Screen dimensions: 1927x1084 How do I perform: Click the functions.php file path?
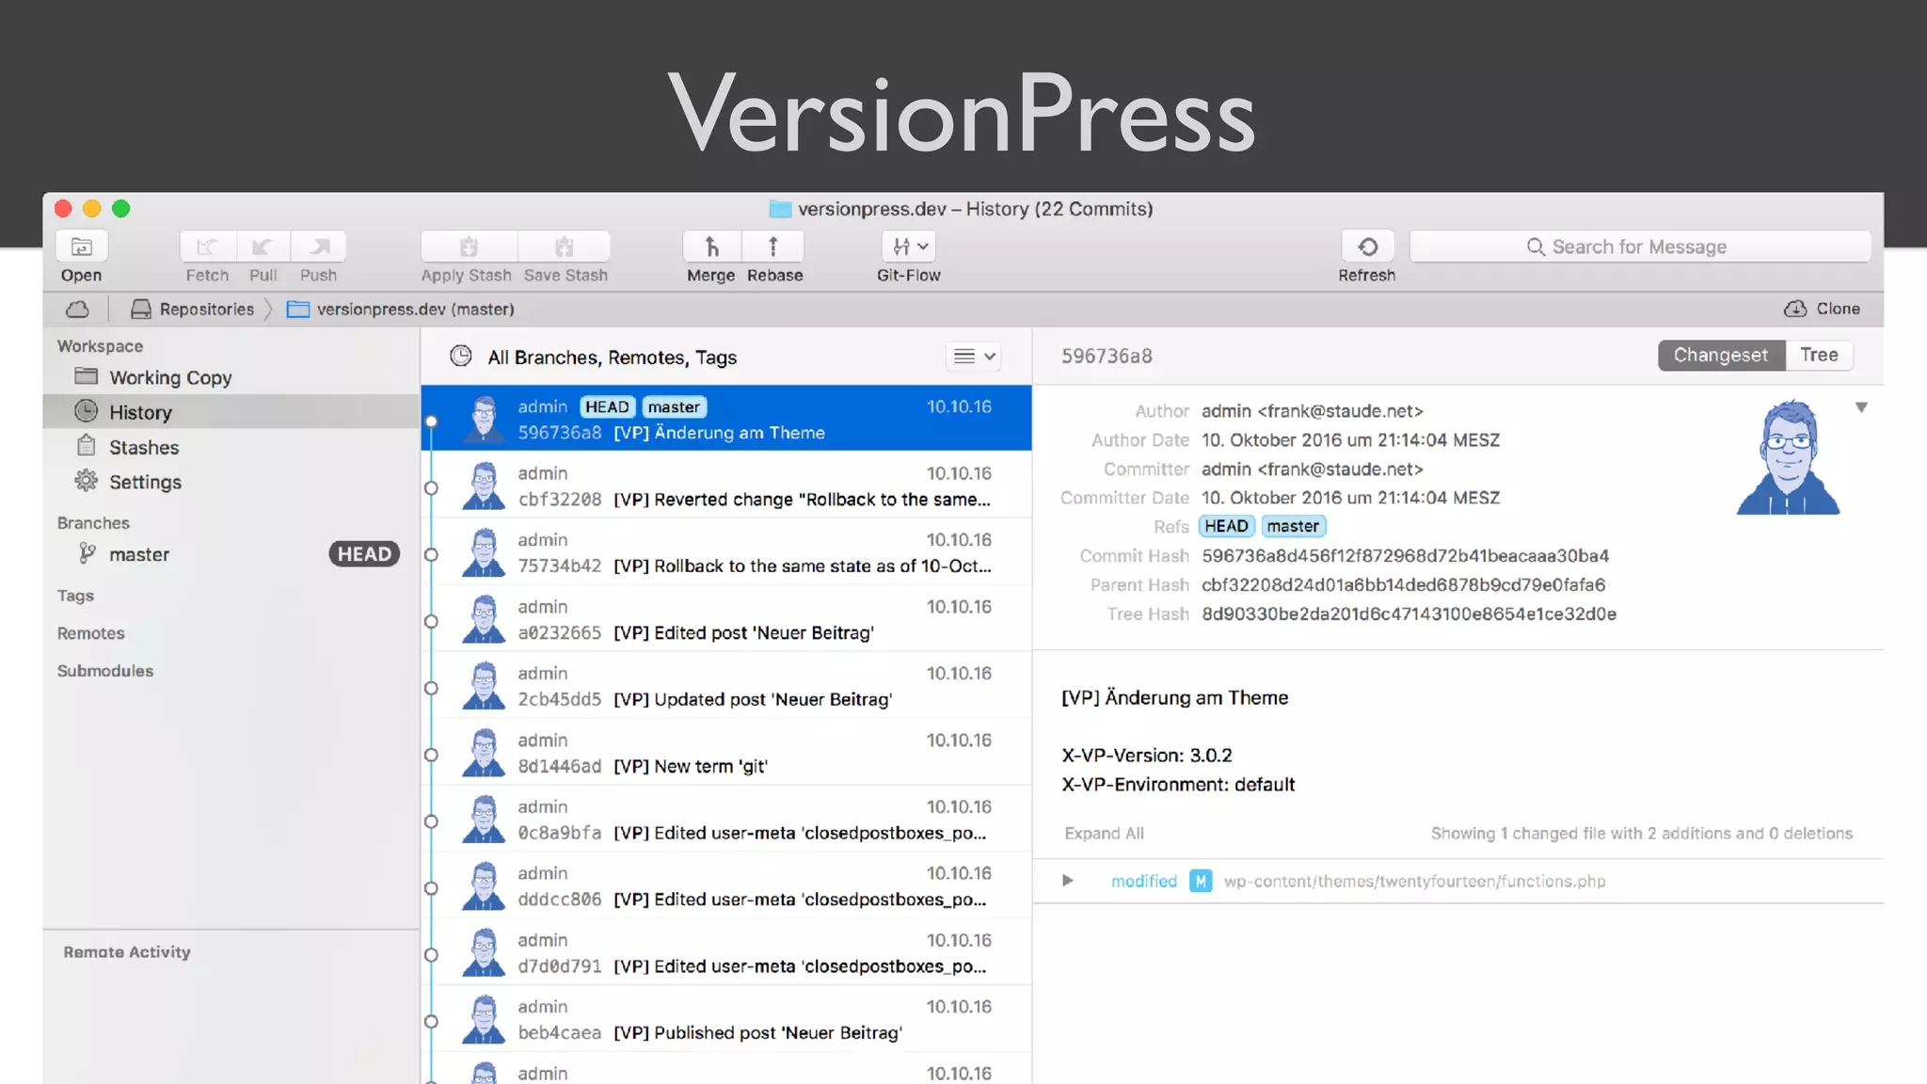point(1414,881)
